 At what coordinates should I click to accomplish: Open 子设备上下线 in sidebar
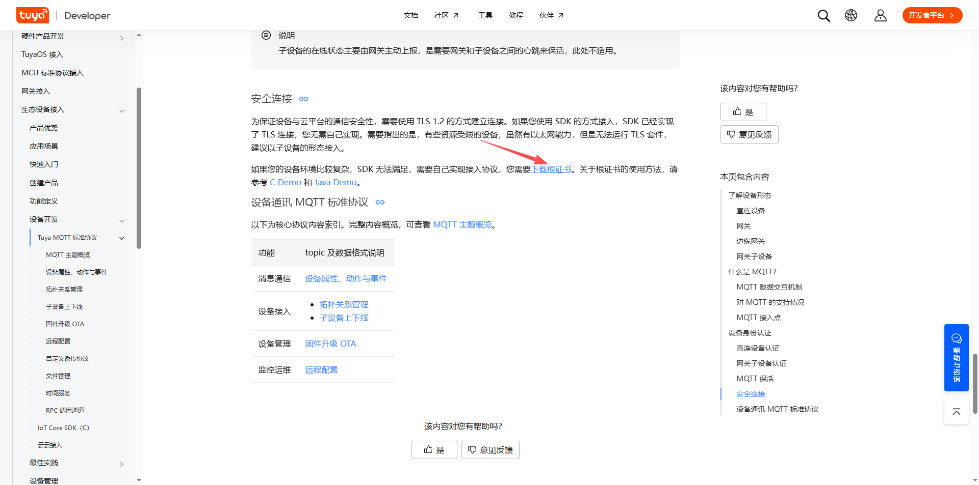tap(64, 307)
